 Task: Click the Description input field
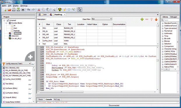(64, 19)
